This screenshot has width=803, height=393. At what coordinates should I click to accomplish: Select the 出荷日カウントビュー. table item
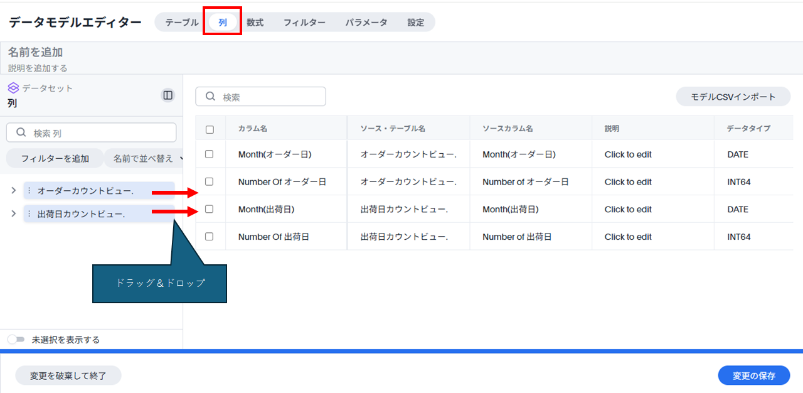click(x=99, y=214)
